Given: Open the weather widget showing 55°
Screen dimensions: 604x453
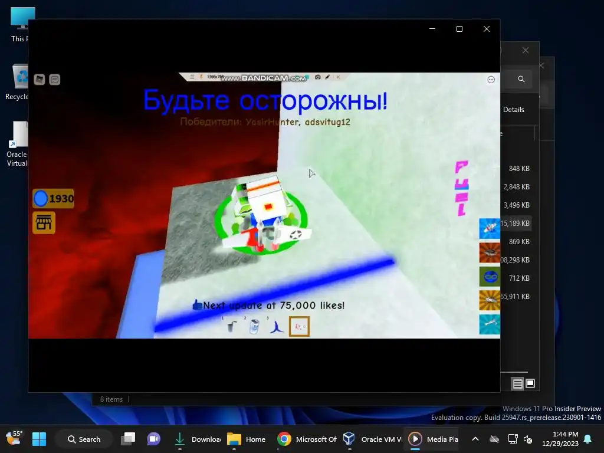Looking at the screenshot, I should [14, 438].
